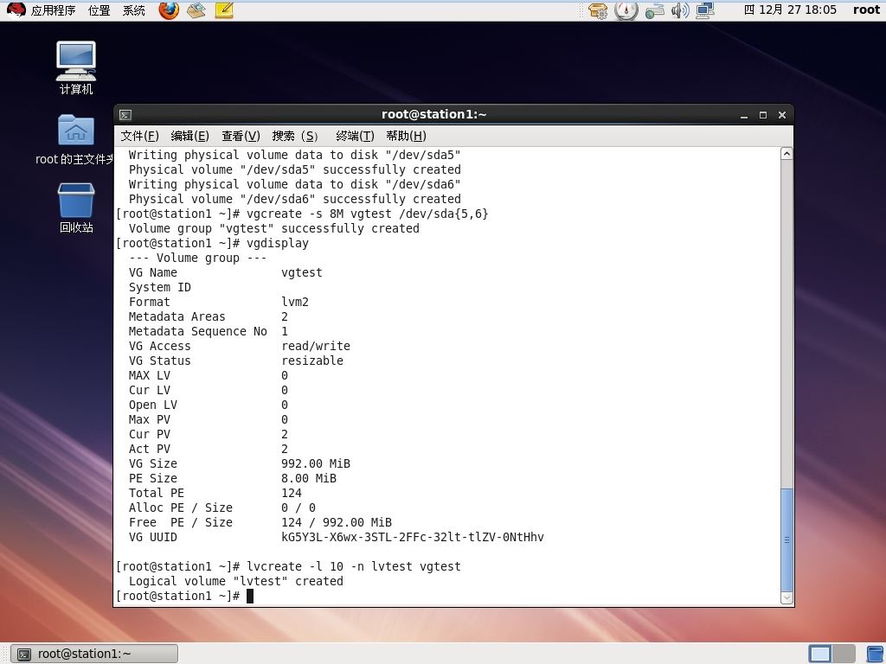The width and height of the screenshot is (886, 664).
Task: Select the Computer desktop icon
Action: coord(76,67)
